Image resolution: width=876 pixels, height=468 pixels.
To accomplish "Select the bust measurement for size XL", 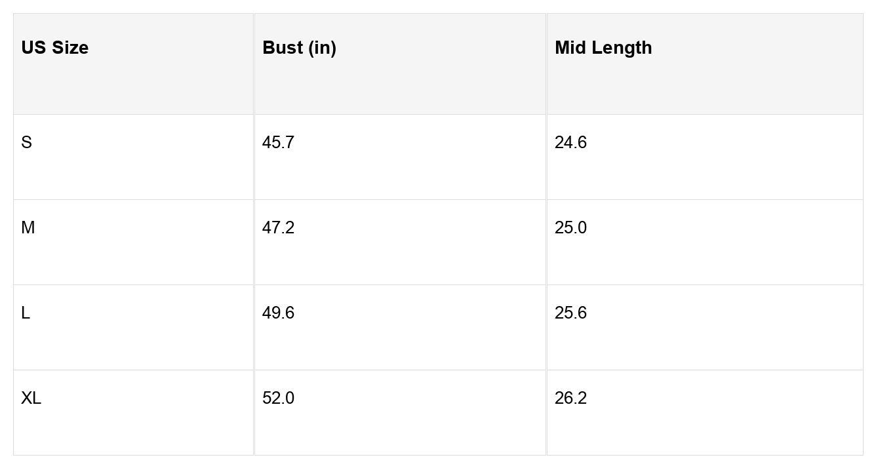I will (x=278, y=398).
